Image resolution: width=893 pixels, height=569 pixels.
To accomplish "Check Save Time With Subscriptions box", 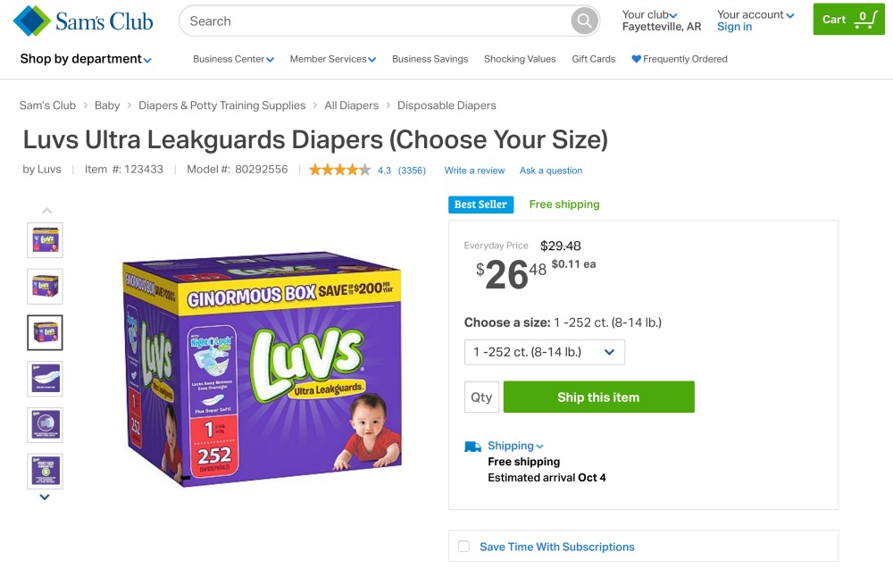I will point(464,547).
